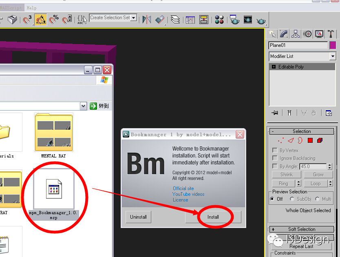Open the YouTube videos link
This screenshot has width=340, height=257.
(x=188, y=194)
